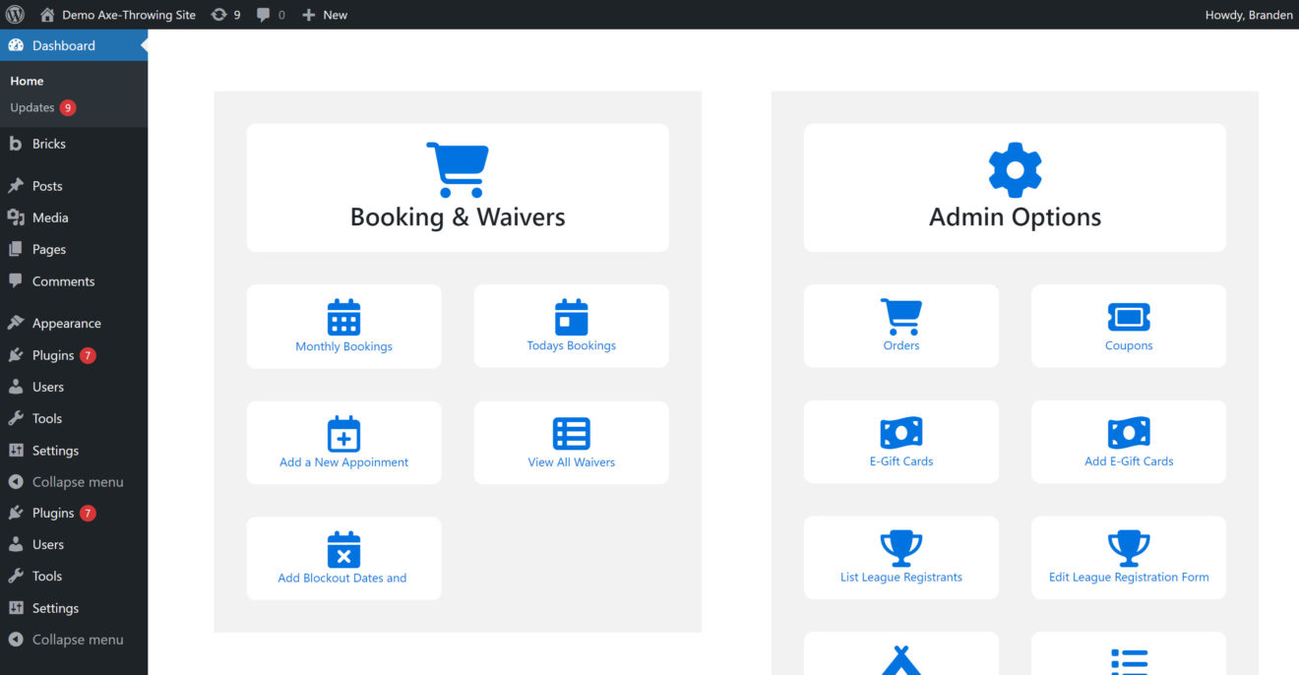
Task: Click the Coupons ticket icon
Action: (1128, 317)
